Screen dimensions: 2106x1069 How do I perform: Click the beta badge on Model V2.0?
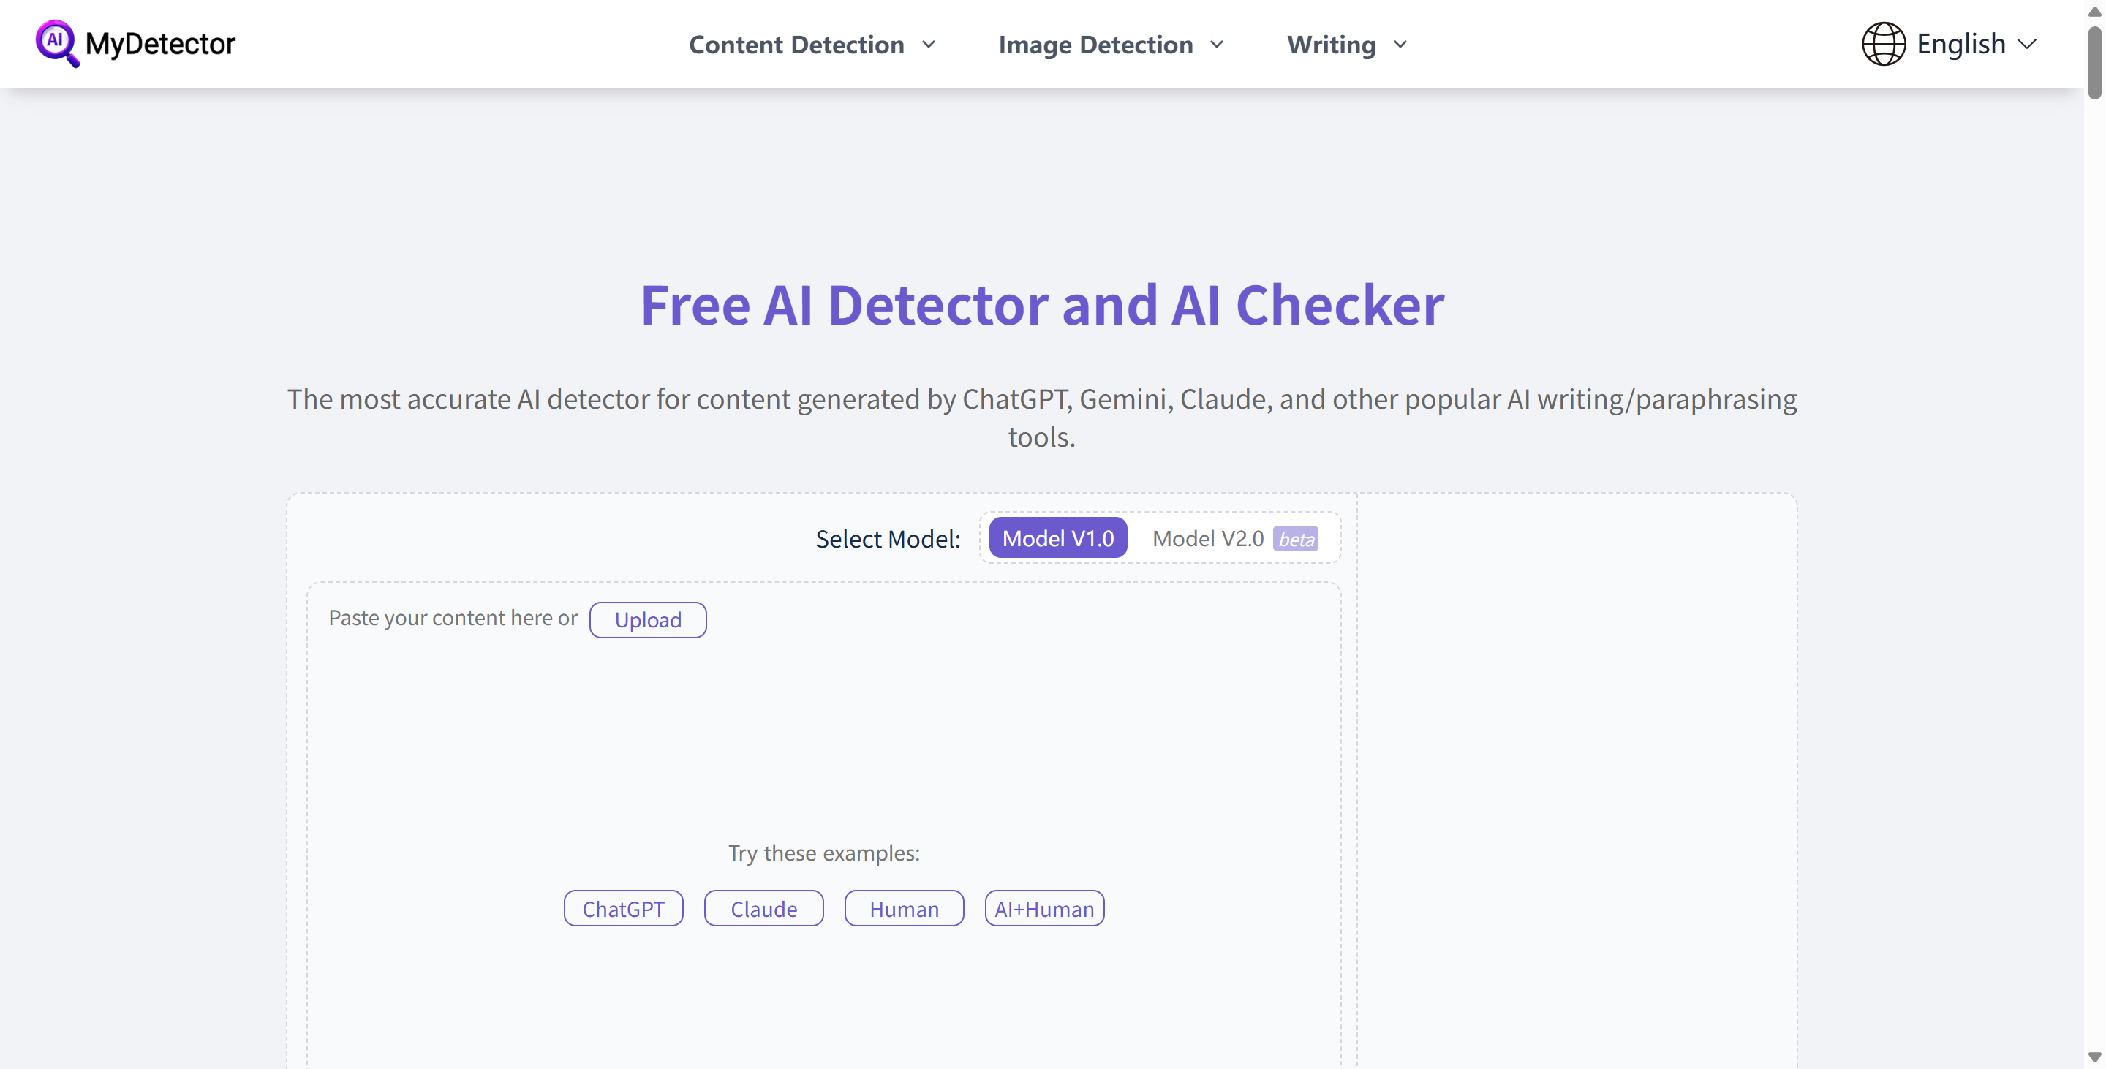[x=1297, y=540]
